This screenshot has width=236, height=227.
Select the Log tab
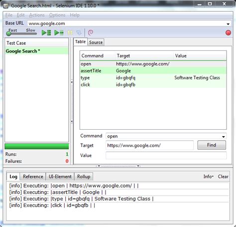(x=13, y=177)
